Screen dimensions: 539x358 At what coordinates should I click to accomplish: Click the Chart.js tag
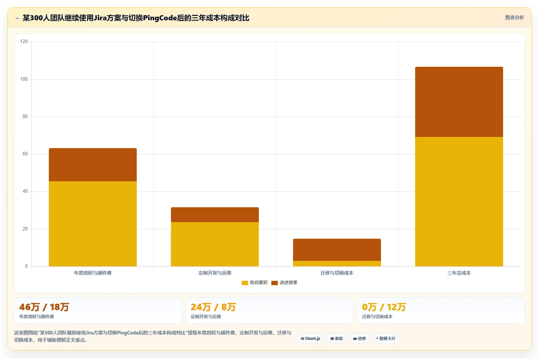(310, 338)
